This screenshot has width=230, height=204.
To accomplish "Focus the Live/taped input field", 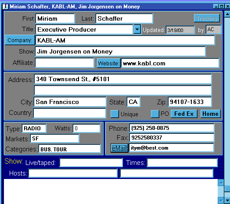I will coord(91,162).
